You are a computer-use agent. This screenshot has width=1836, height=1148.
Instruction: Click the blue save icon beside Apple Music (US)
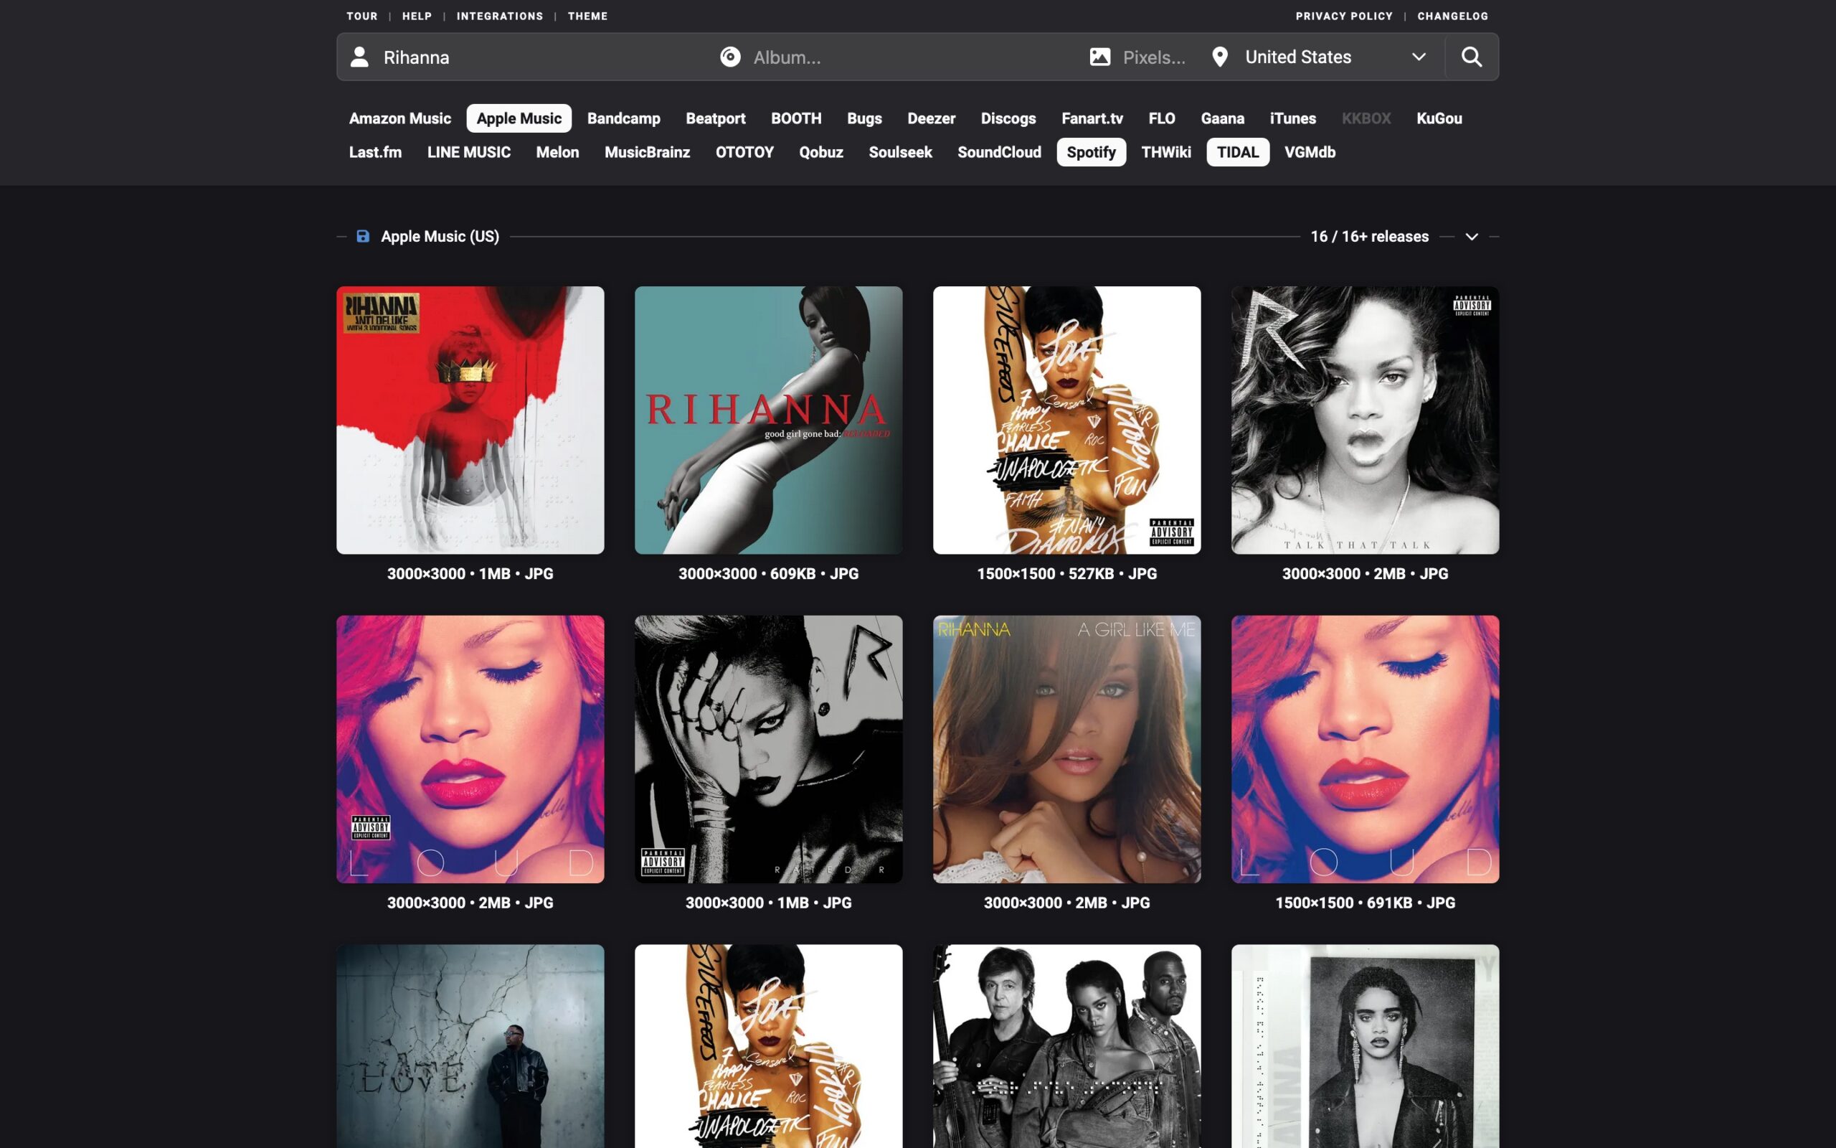tap(363, 236)
